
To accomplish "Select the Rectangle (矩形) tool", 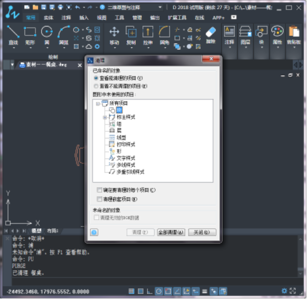I will [30, 35].
